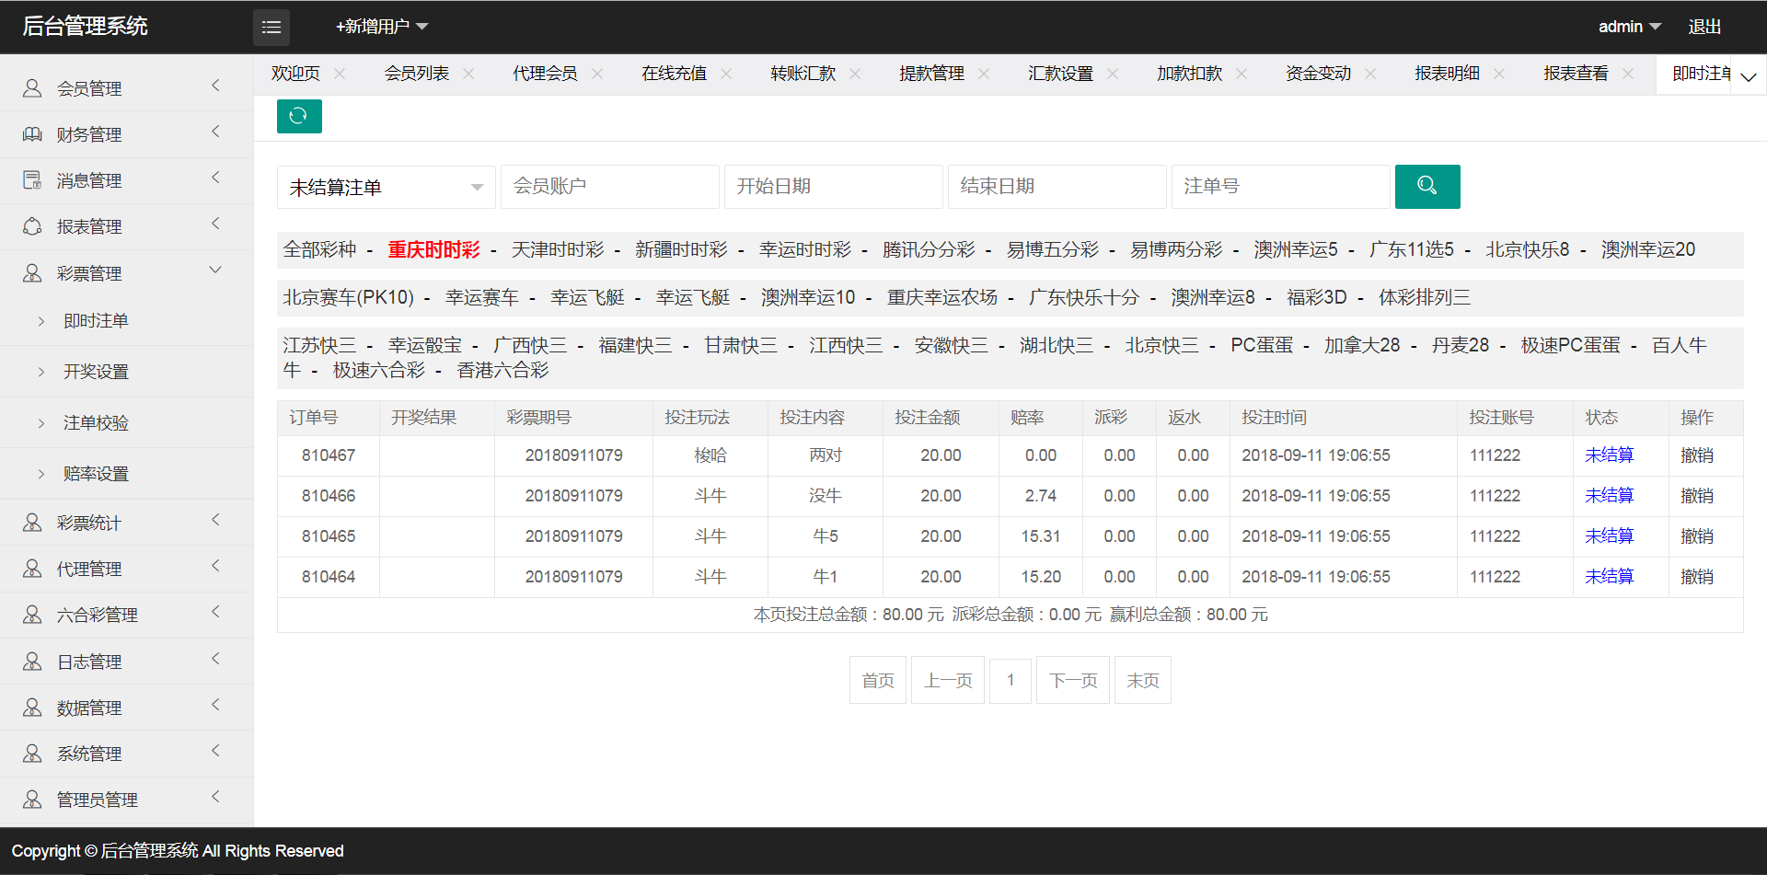This screenshot has height=875, width=1767.
Task: Expand the admin account dropdown
Action: [1628, 27]
